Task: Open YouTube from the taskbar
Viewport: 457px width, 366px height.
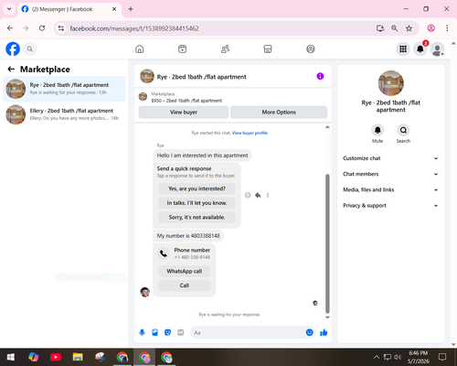Action: pos(56,357)
